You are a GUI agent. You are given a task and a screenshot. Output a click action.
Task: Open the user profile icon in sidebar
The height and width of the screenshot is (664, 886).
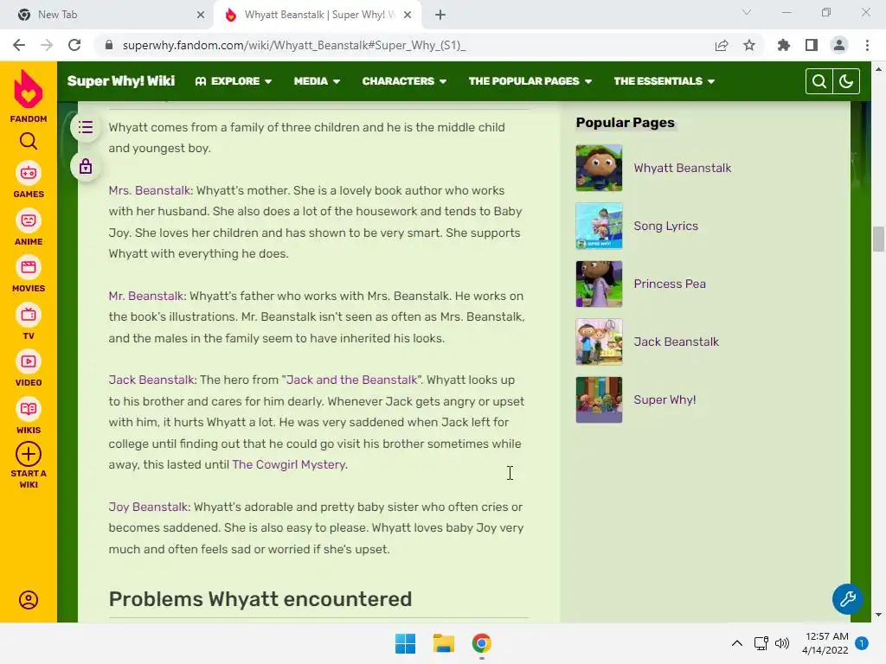29,600
